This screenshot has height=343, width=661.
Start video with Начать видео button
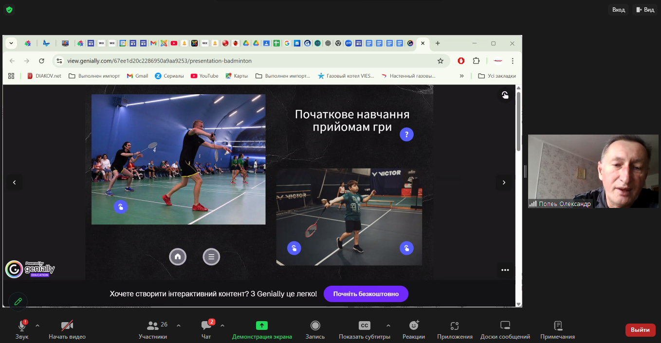click(67, 326)
